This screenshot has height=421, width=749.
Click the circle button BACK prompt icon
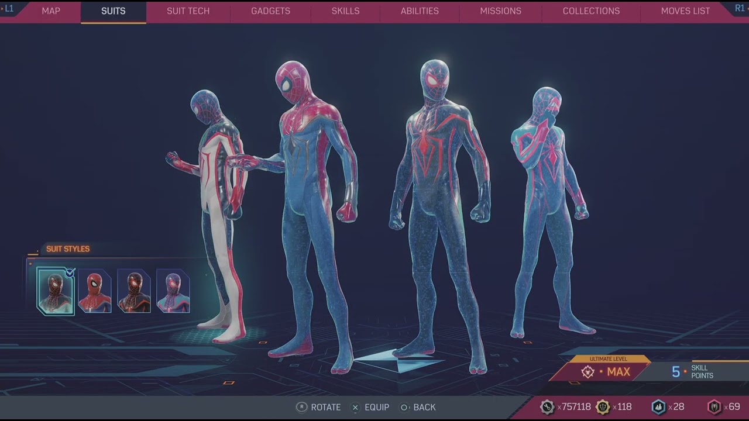point(404,407)
